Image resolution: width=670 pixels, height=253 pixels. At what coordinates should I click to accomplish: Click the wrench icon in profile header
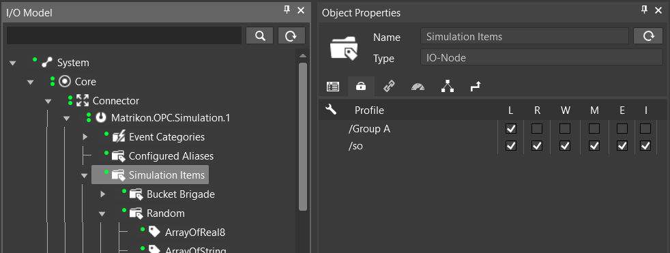pos(331,110)
